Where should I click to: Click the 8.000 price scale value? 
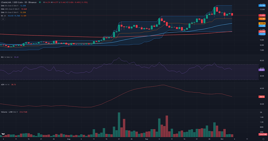tap(262, 45)
